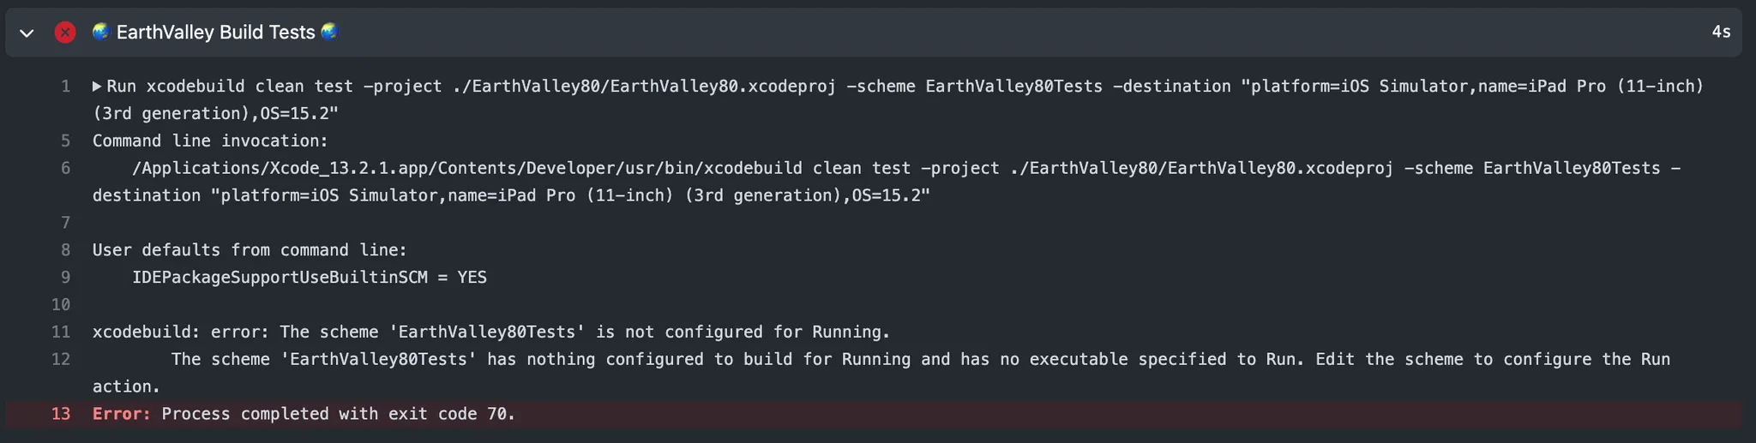The width and height of the screenshot is (1756, 443).
Task: Collapse the EarthValley Build Tests step chevron
Action: pyautogui.click(x=27, y=33)
